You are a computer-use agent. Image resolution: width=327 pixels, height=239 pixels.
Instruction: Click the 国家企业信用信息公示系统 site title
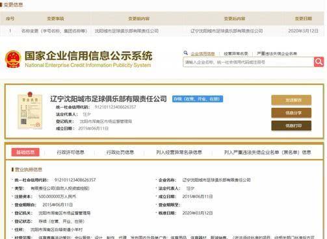pyautogui.click(x=88, y=56)
